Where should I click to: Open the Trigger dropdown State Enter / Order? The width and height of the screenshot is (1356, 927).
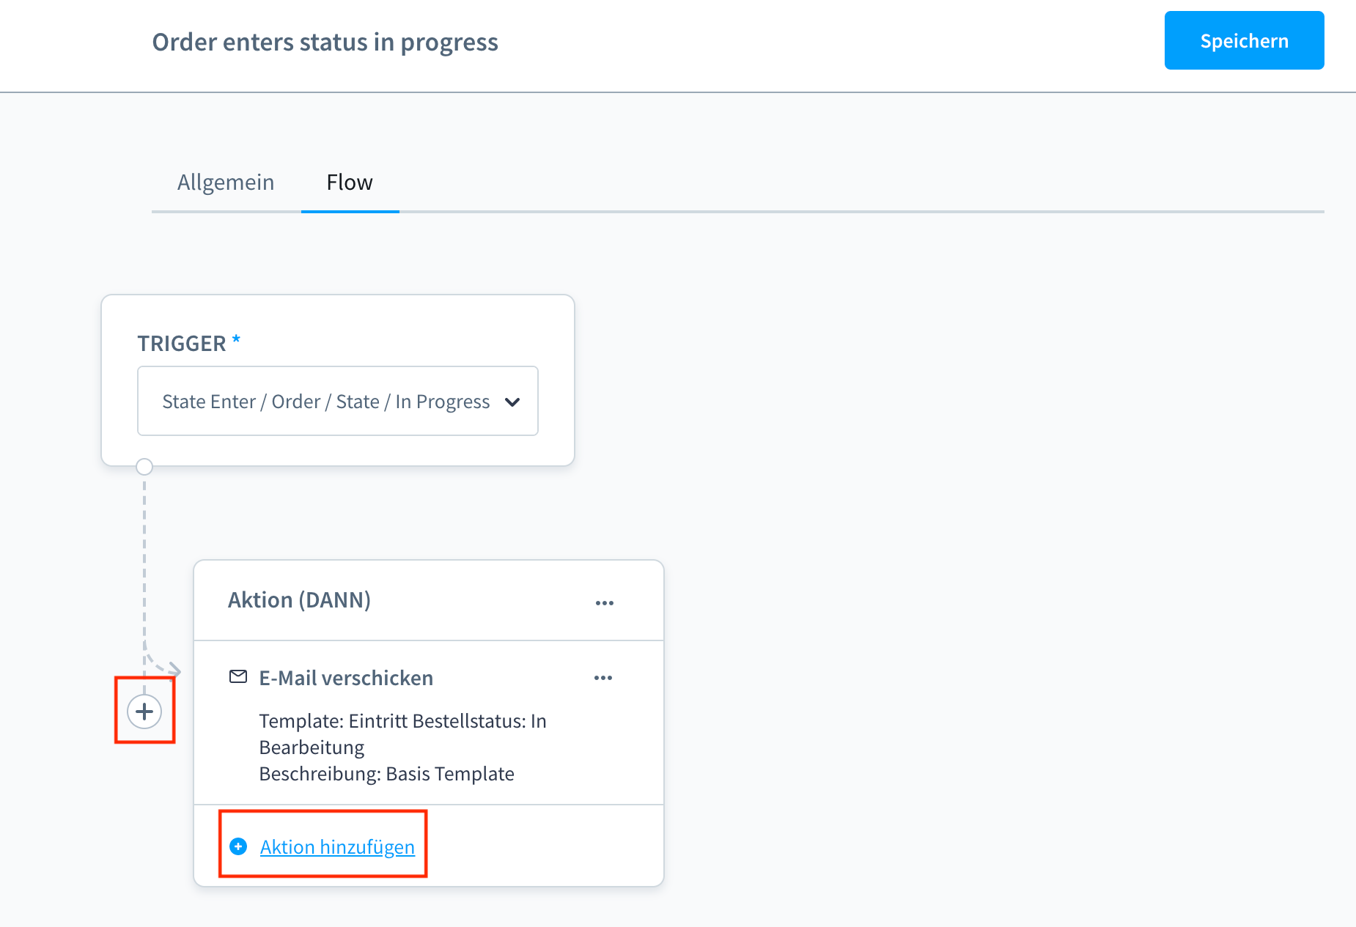pyautogui.click(x=338, y=401)
